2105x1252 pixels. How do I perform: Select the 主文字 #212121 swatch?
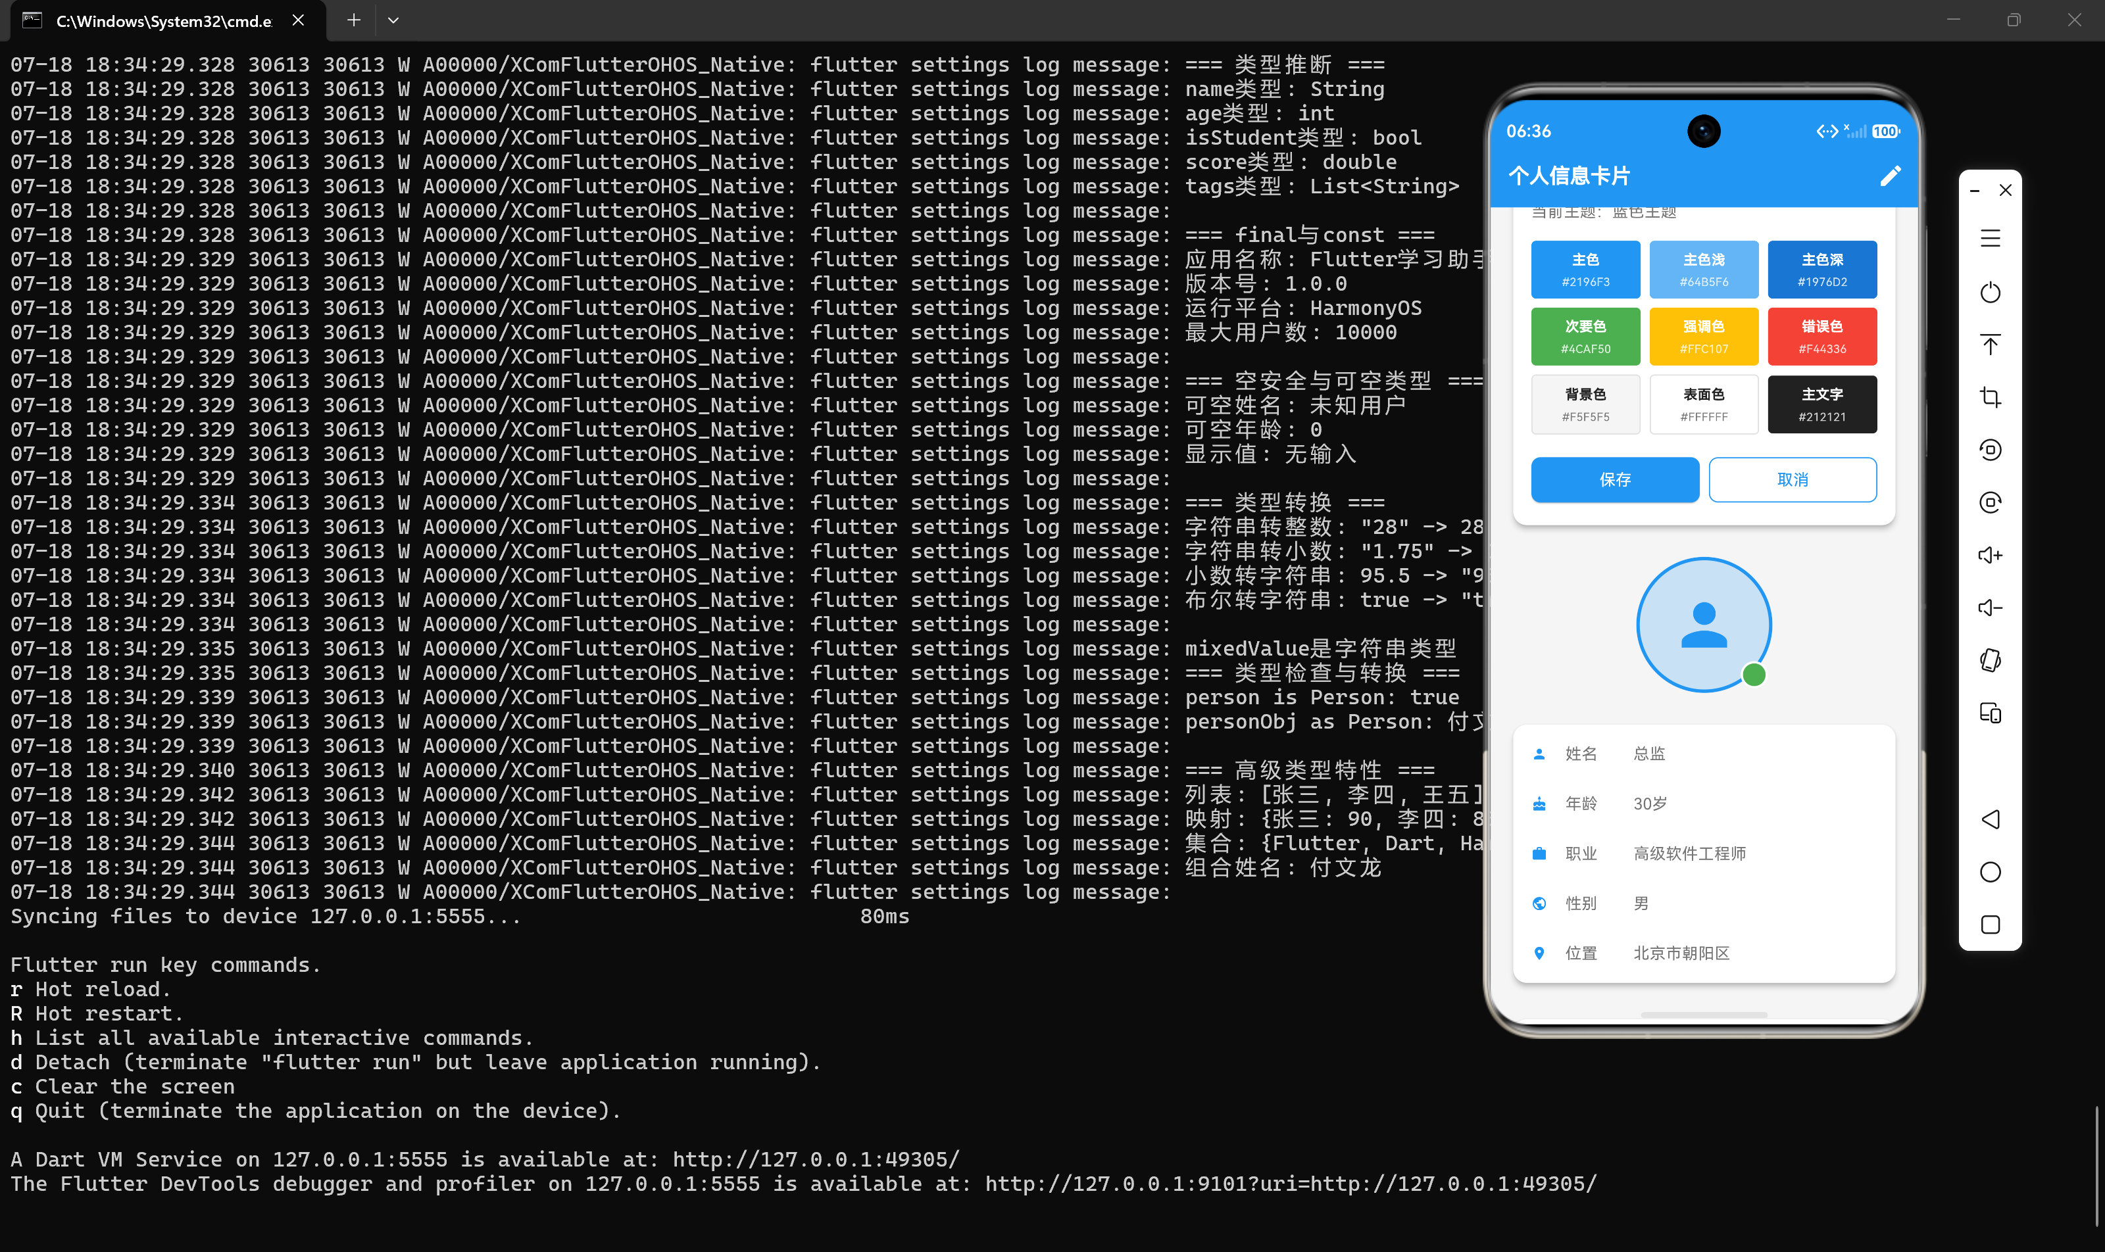[1822, 405]
